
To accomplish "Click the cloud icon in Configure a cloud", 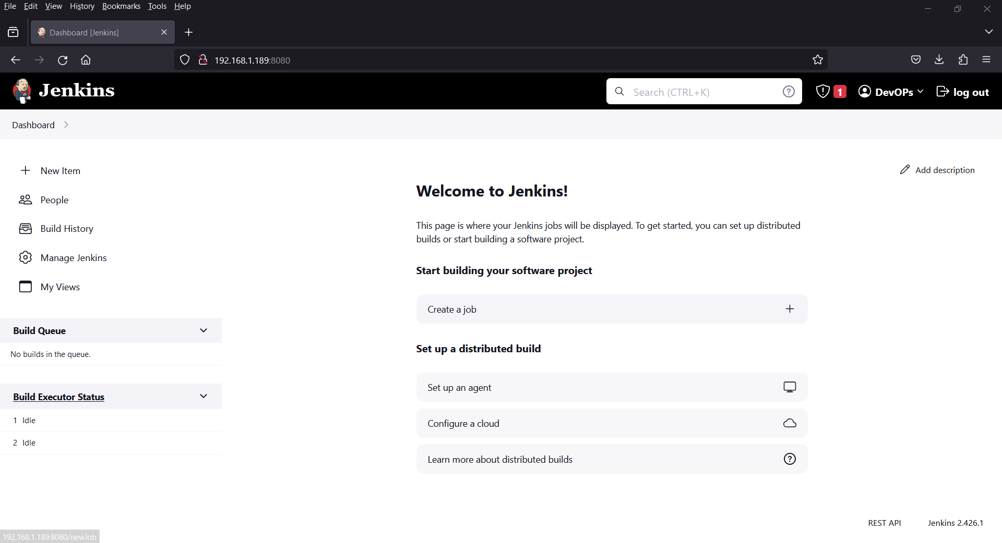I will (790, 423).
